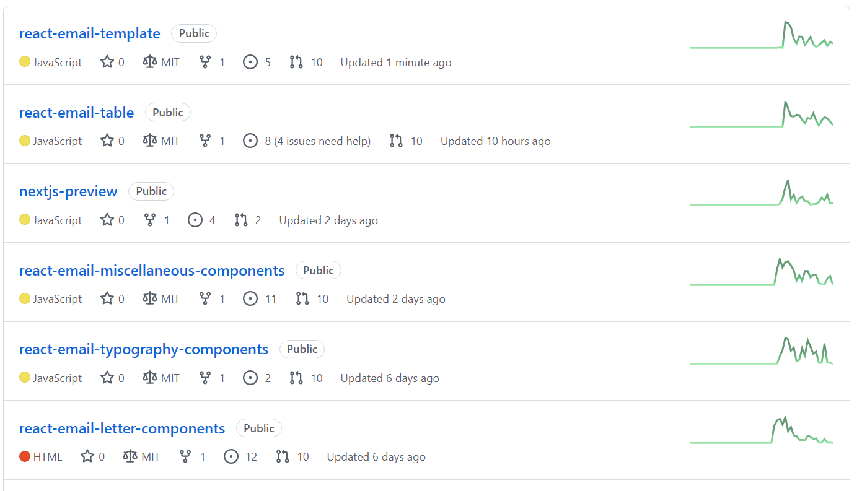
Task: Open react-email-typography-components repository
Action: [x=144, y=349]
